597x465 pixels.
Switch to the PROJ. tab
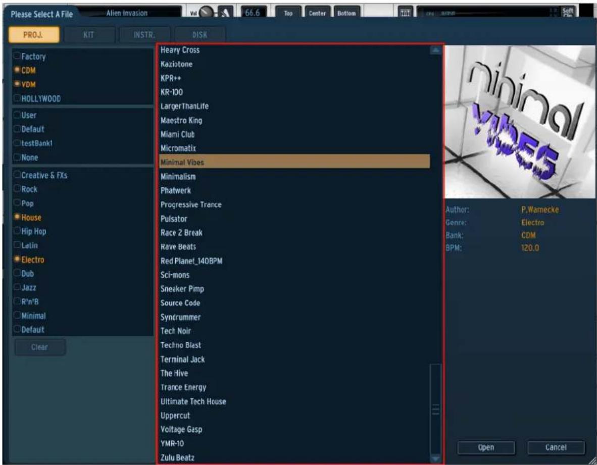[x=34, y=35]
